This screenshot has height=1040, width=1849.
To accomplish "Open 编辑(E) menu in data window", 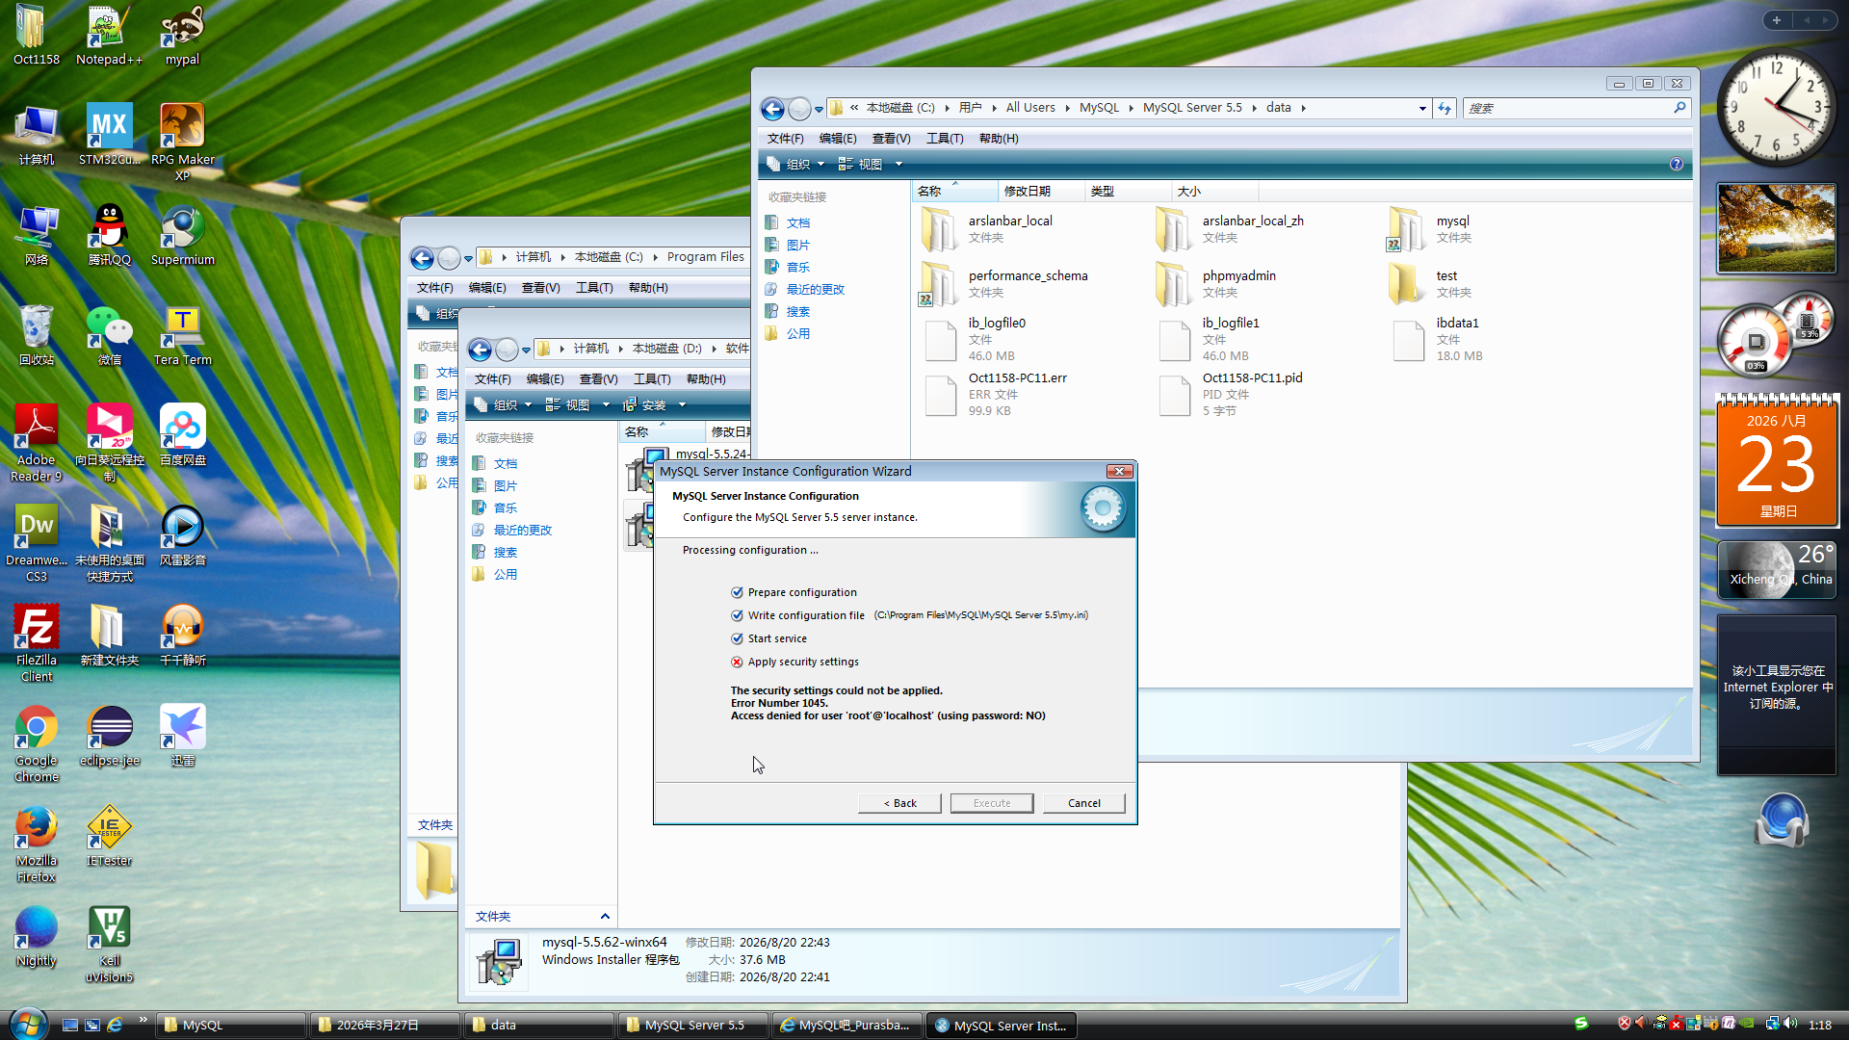I will click(x=838, y=139).
